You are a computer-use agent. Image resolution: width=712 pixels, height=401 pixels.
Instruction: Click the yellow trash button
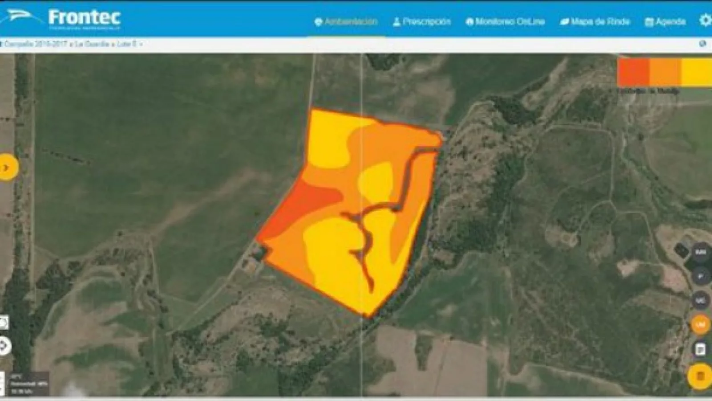pyautogui.click(x=700, y=376)
